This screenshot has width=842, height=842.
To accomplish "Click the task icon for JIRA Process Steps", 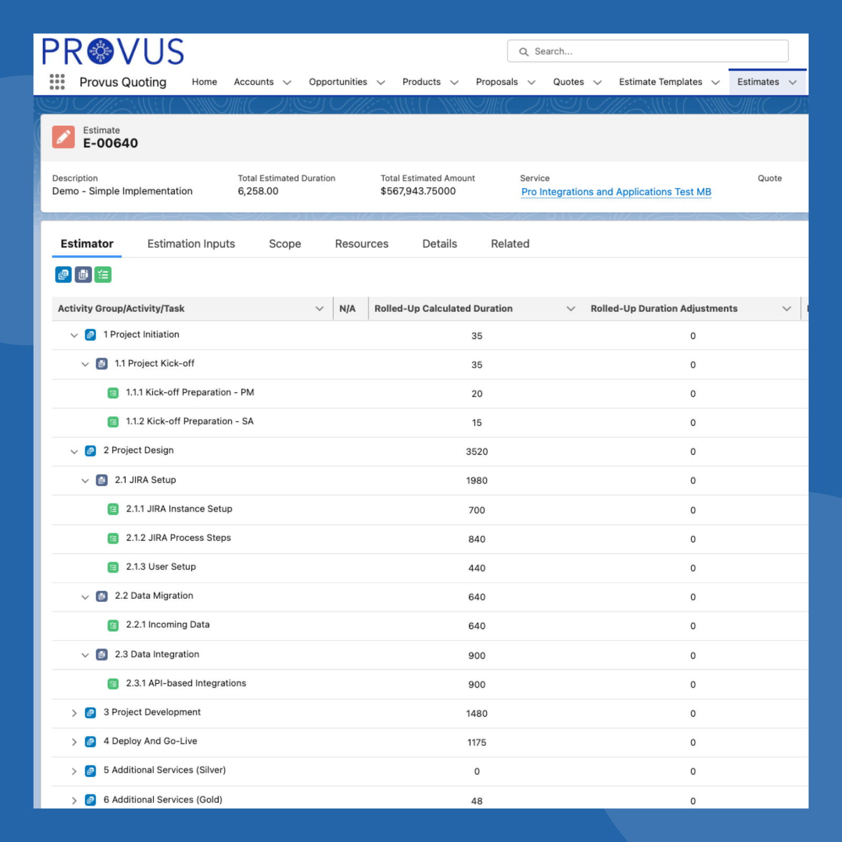I will tap(113, 538).
